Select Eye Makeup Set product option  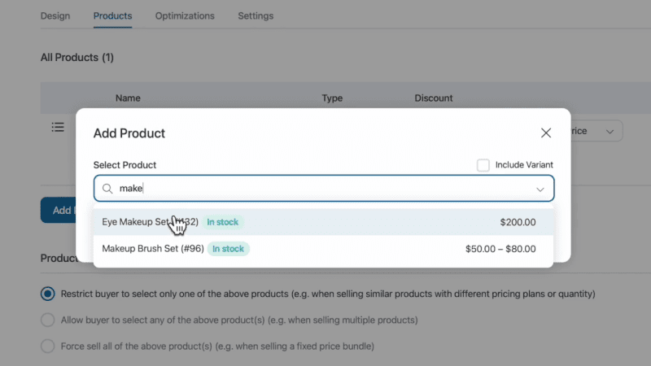click(x=323, y=222)
